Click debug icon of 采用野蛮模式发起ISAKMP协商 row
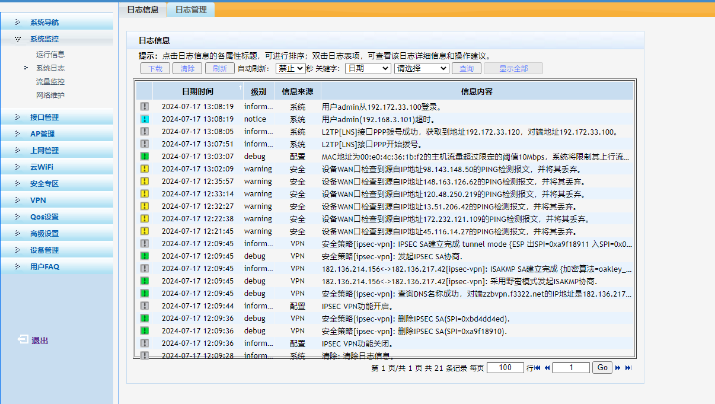Screen dimensions: 715x404 tap(145, 281)
